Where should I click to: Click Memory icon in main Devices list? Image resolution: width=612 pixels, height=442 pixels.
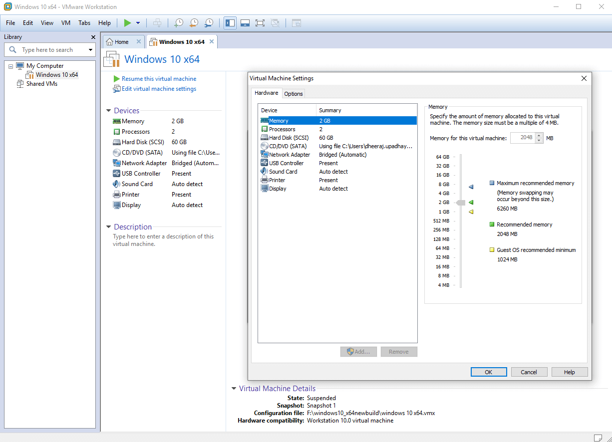coord(117,121)
